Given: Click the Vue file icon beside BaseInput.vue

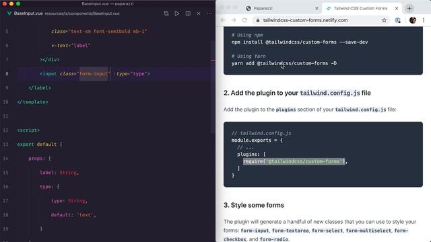Looking at the screenshot, I should tap(9, 13).
